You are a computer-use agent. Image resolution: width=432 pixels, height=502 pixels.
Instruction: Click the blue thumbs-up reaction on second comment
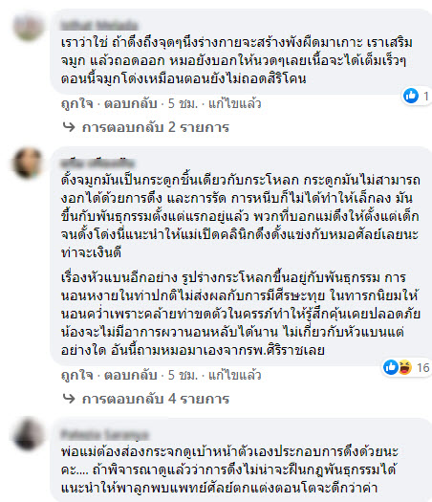[390, 367]
